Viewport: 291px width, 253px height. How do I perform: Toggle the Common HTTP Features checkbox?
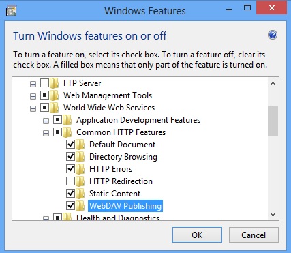57,132
